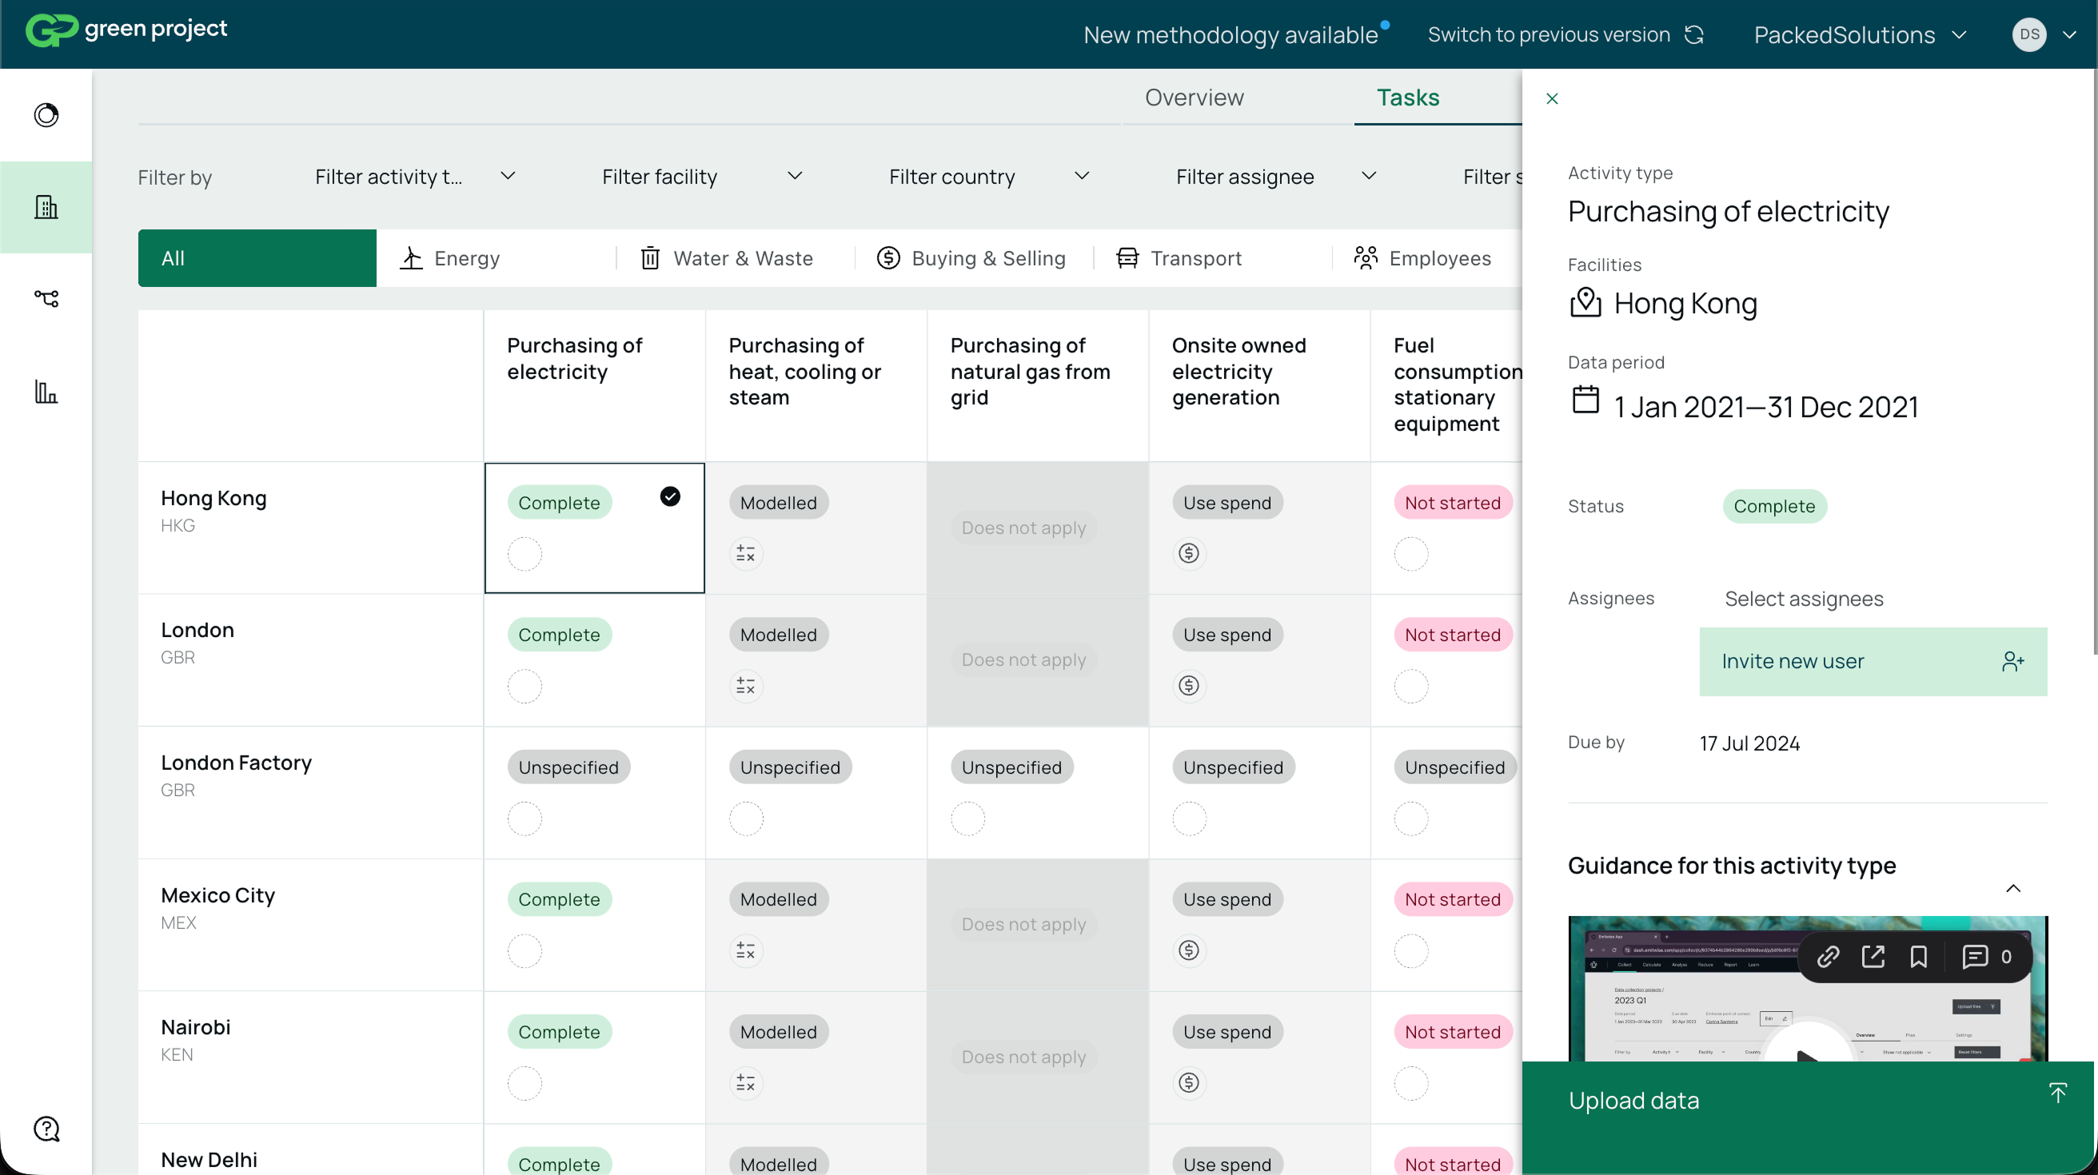This screenshot has height=1175, width=2098.
Task: Click the green project logo
Action: tap(126, 30)
